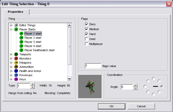
Task: Select the north-east angle radio button
Action: click(x=159, y=81)
